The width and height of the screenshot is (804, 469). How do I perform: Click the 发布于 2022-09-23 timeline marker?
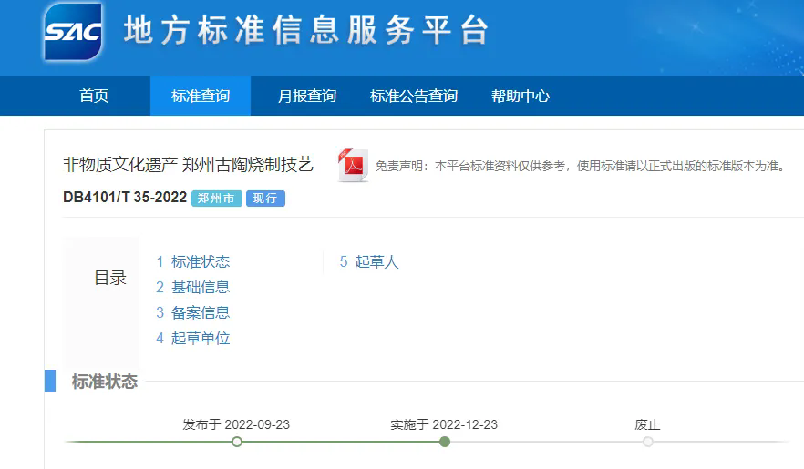pos(237,442)
